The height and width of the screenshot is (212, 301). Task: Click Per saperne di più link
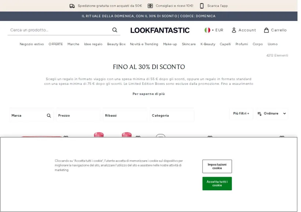click(x=149, y=94)
